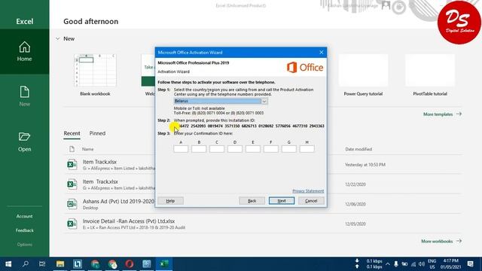Click Next button in Activation Wizard

pyautogui.click(x=282, y=201)
